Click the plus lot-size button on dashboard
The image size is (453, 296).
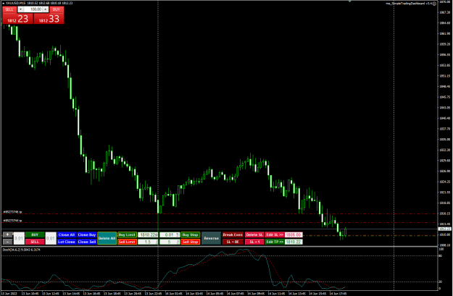pos(7,234)
